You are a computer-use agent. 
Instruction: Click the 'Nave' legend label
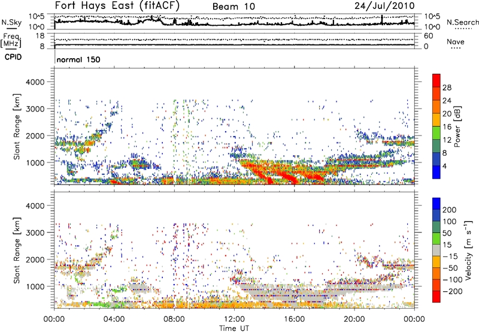(456, 42)
